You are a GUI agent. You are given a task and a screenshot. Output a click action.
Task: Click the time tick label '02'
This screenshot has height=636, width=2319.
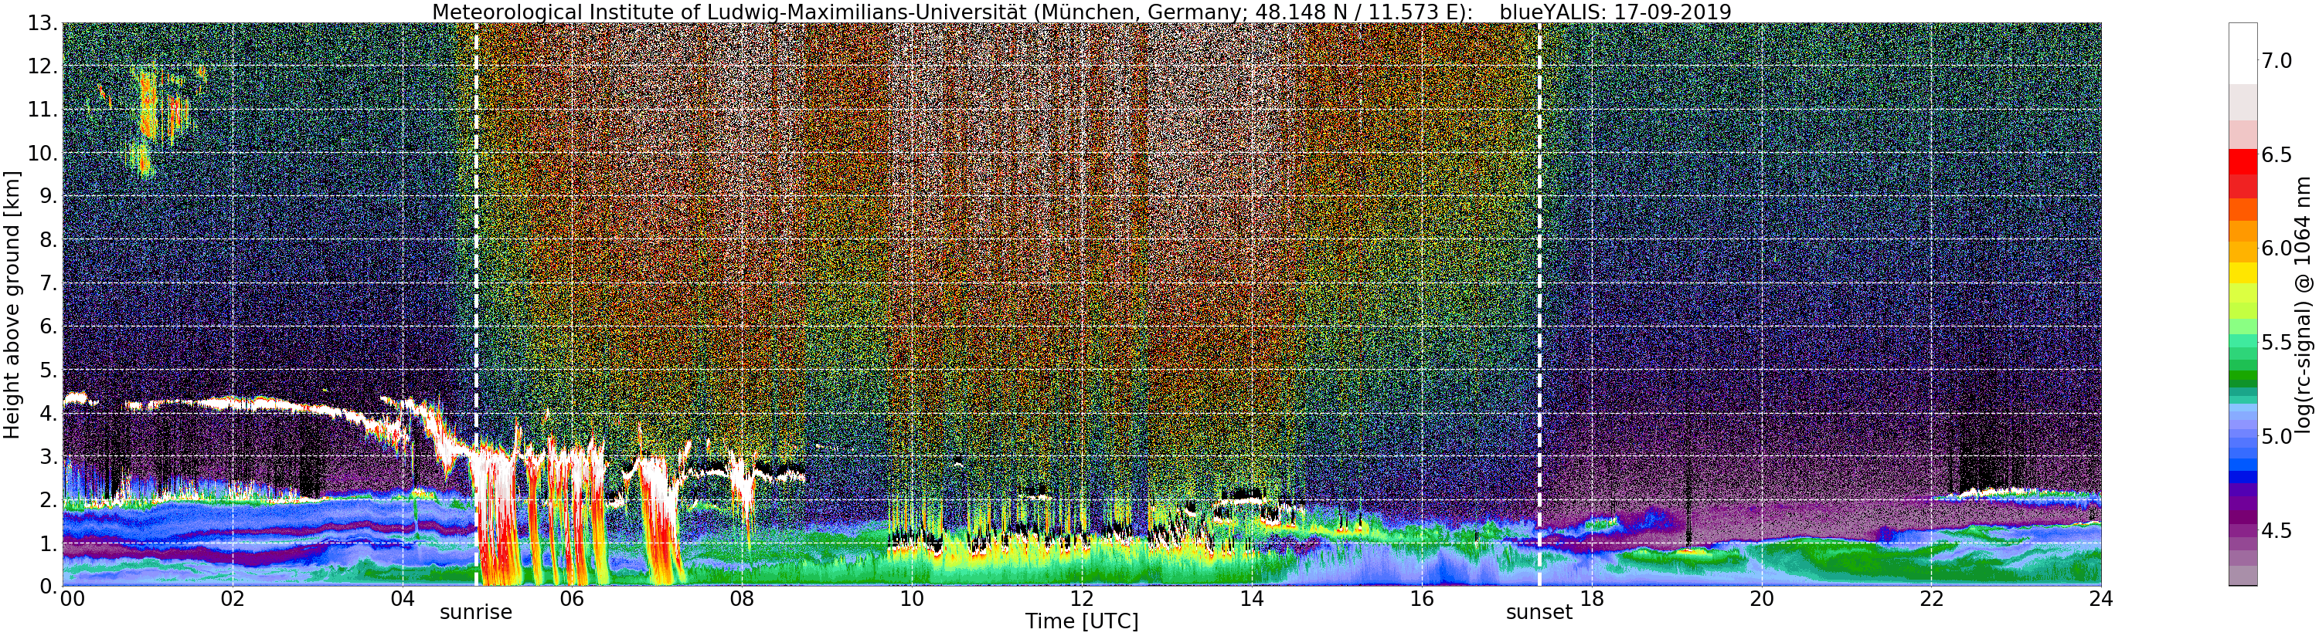pyautogui.click(x=233, y=598)
